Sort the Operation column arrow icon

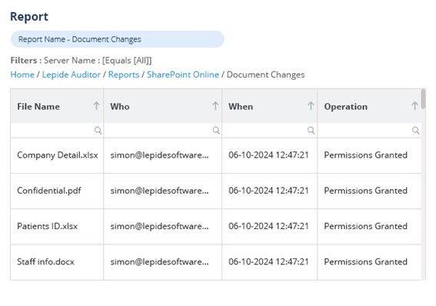coord(414,106)
